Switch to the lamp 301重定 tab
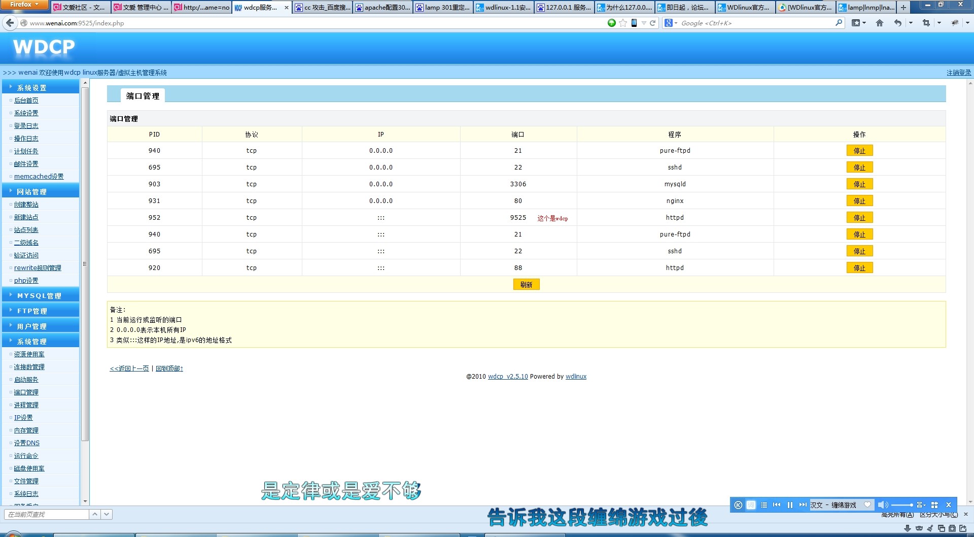The width and height of the screenshot is (974, 537). pos(443,7)
